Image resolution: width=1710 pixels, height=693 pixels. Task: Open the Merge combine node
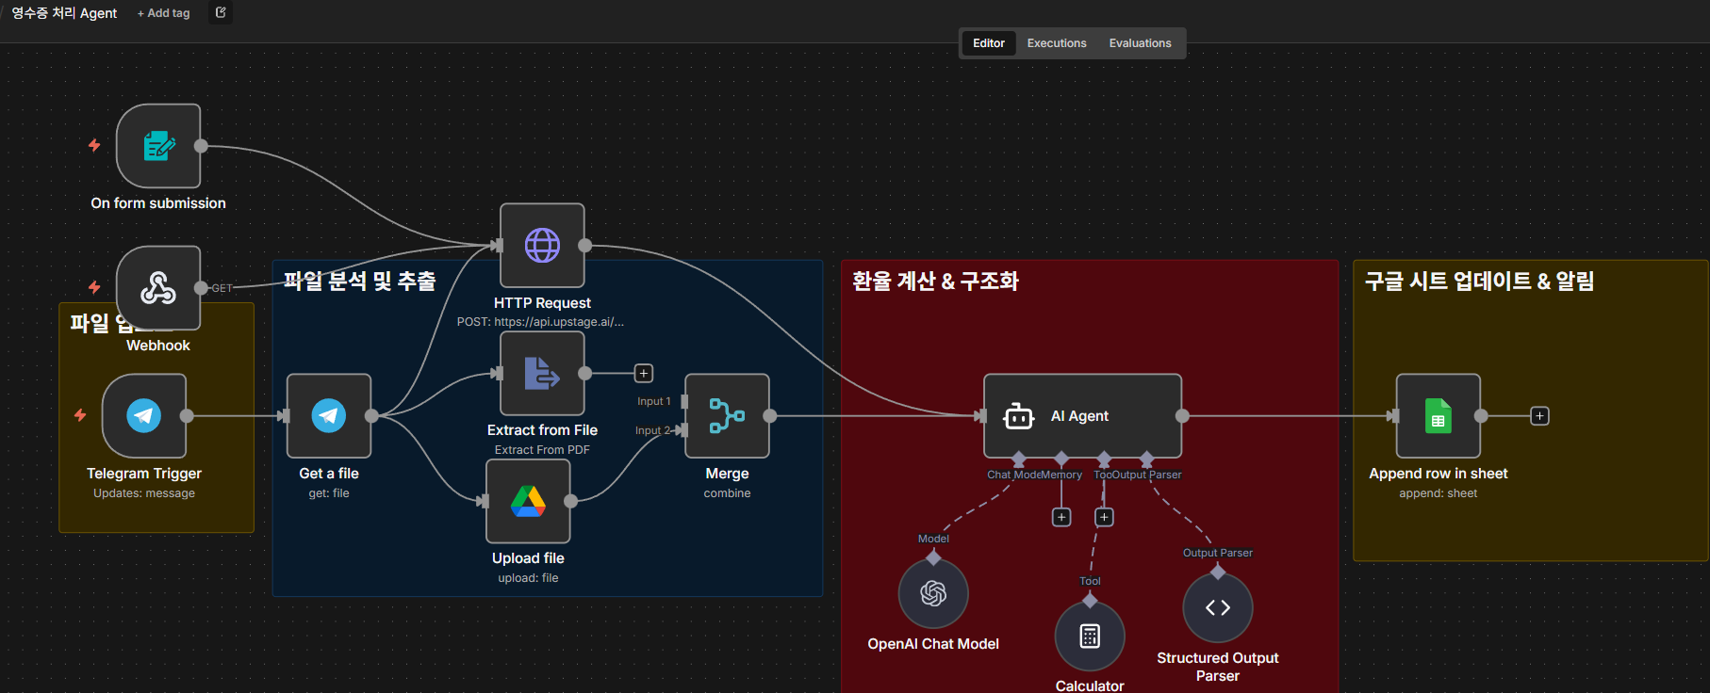[x=727, y=415]
